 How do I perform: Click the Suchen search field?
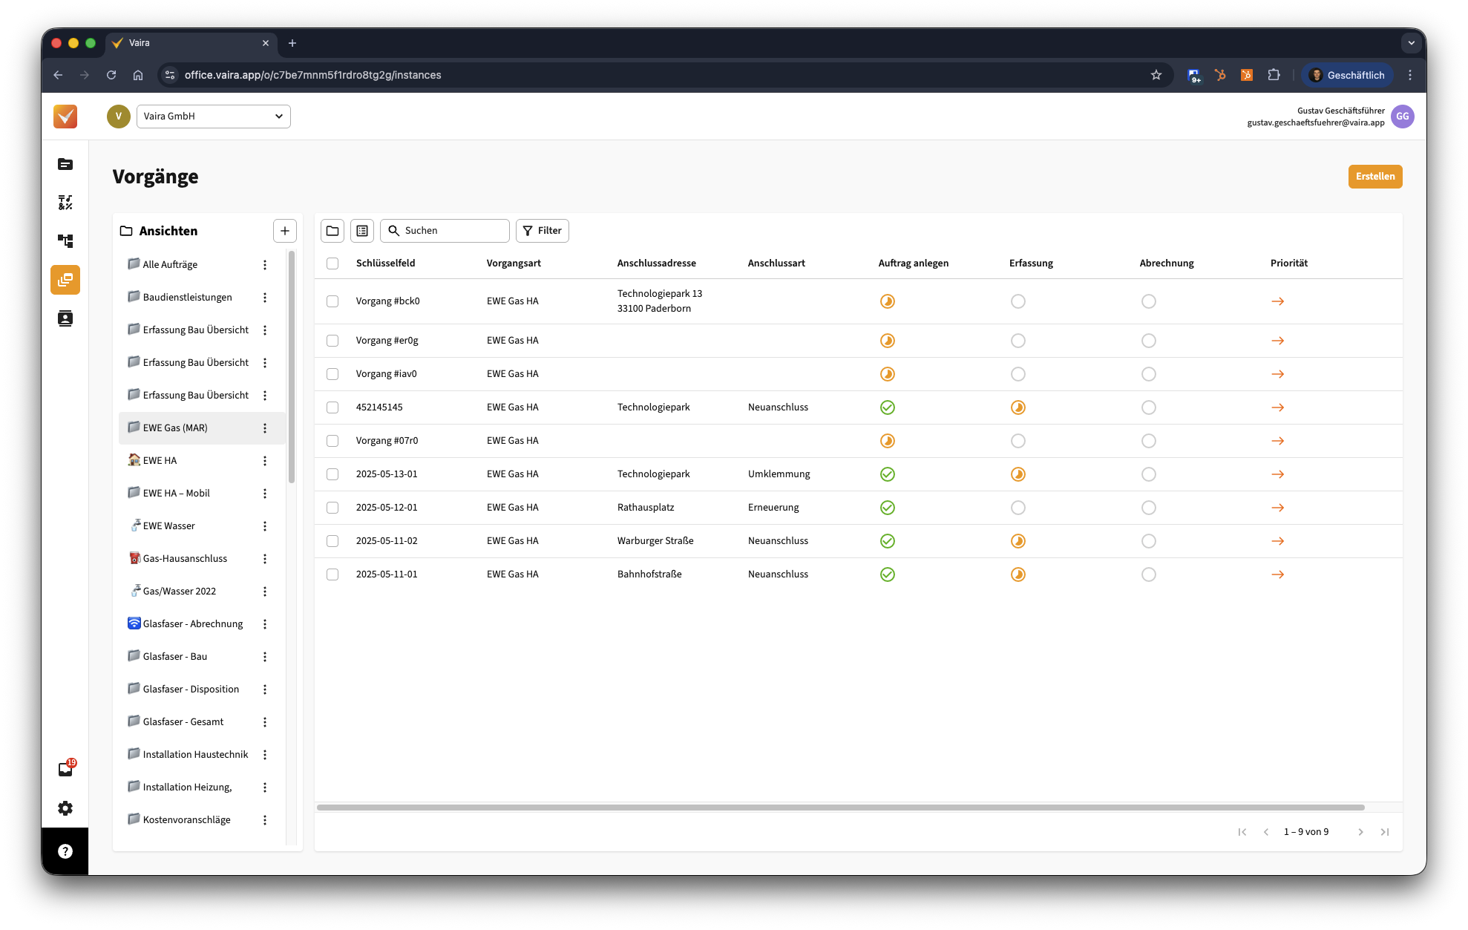click(453, 231)
